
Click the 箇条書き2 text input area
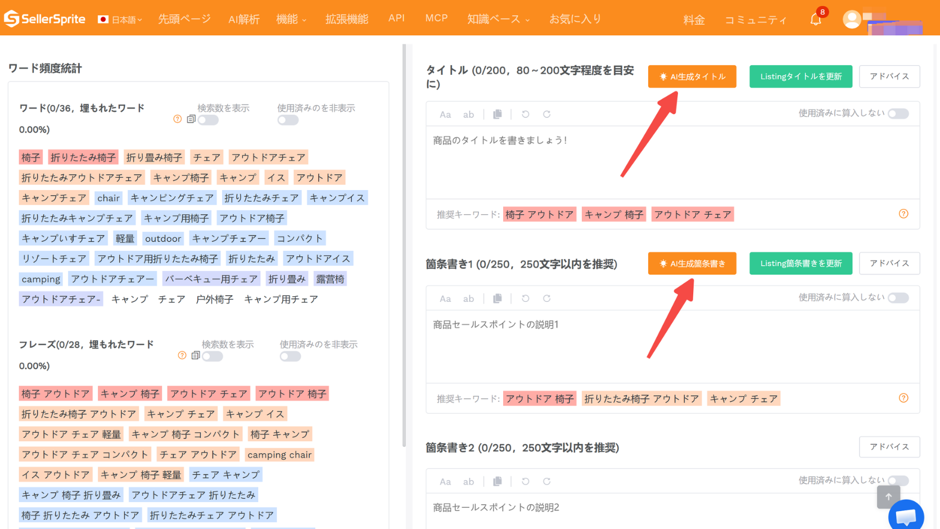click(672, 511)
